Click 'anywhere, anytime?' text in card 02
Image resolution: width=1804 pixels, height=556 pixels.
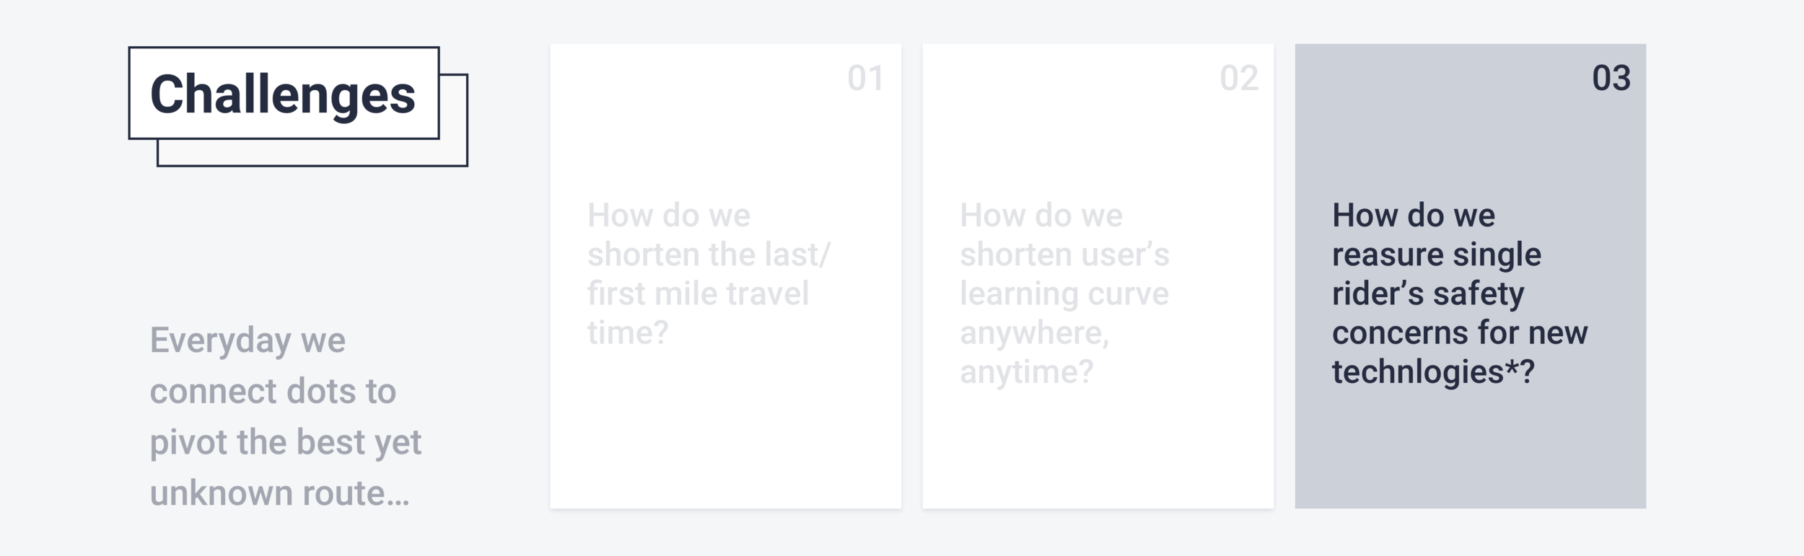pos(1034,353)
